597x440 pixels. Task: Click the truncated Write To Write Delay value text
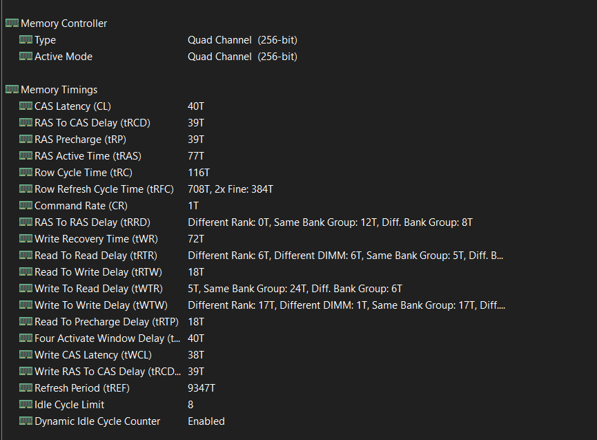pyautogui.click(x=346, y=305)
